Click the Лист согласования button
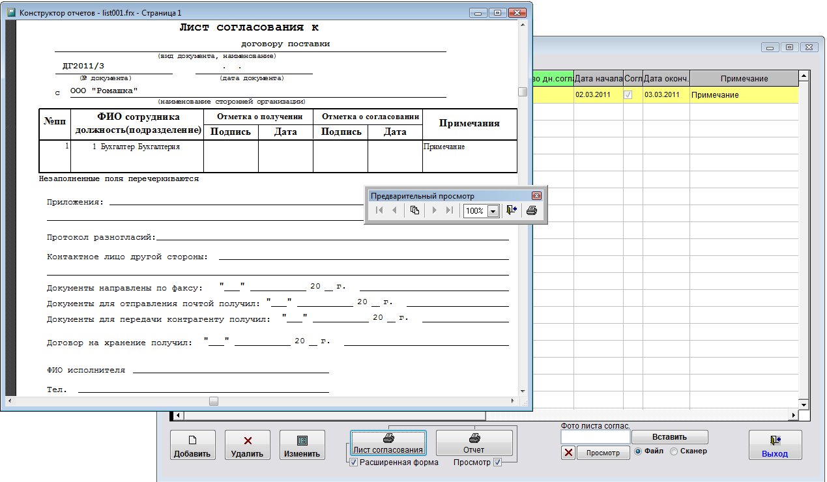The height and width of the screenshot is (482, 827). coord(388,443)
